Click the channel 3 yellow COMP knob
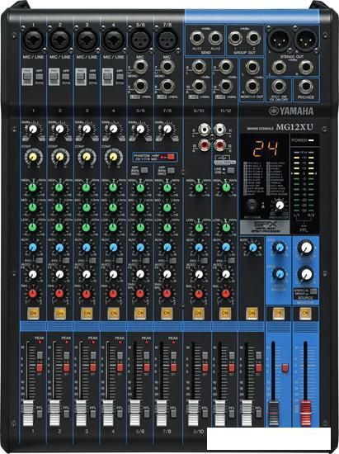Screen dimensions: 339x454 (87, 157)
